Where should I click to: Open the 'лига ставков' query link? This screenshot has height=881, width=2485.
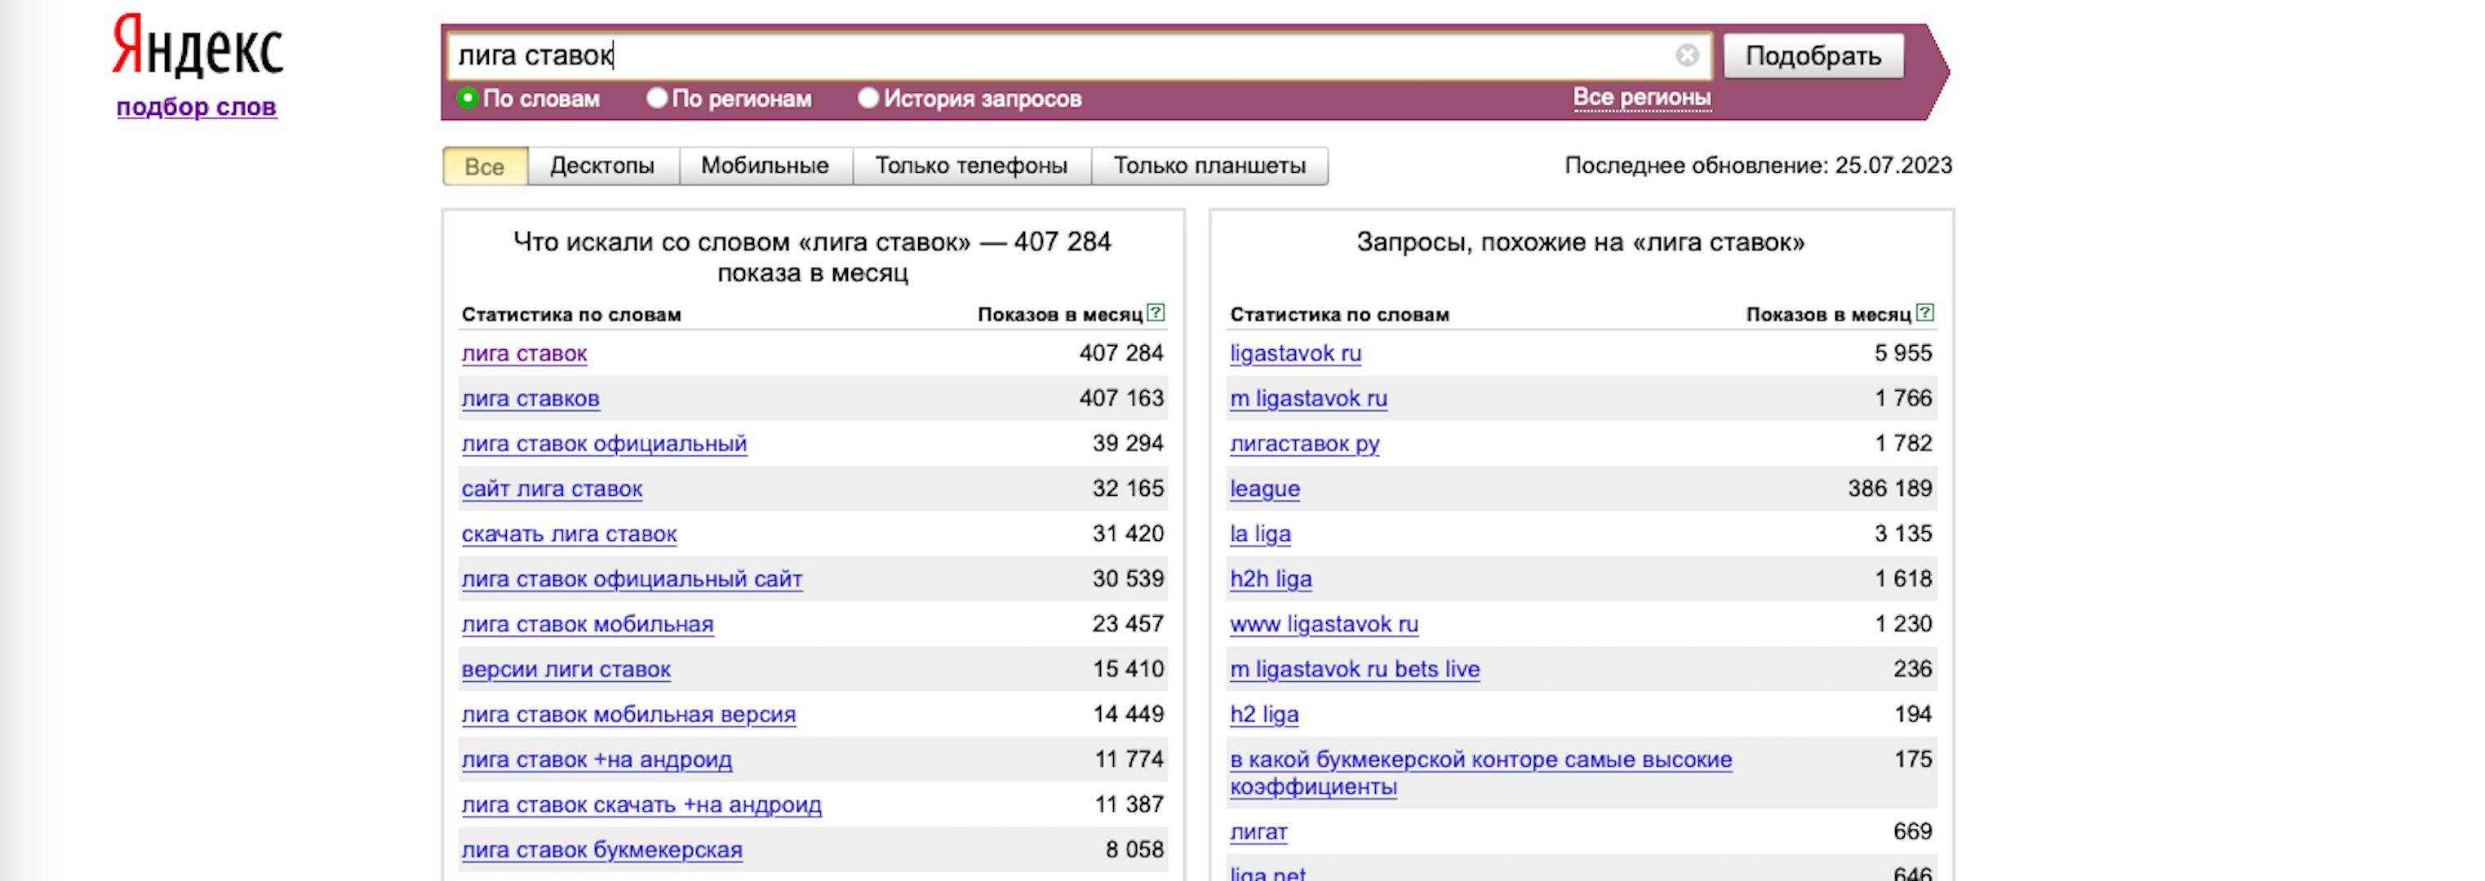530,399
